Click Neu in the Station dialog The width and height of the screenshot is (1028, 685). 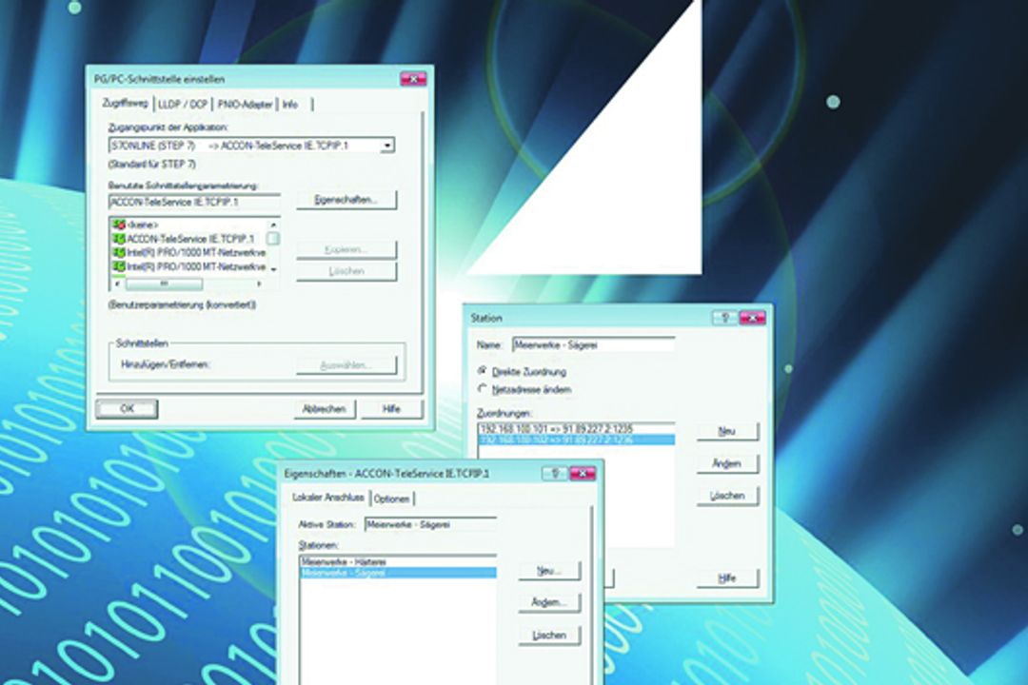point(727,431)
